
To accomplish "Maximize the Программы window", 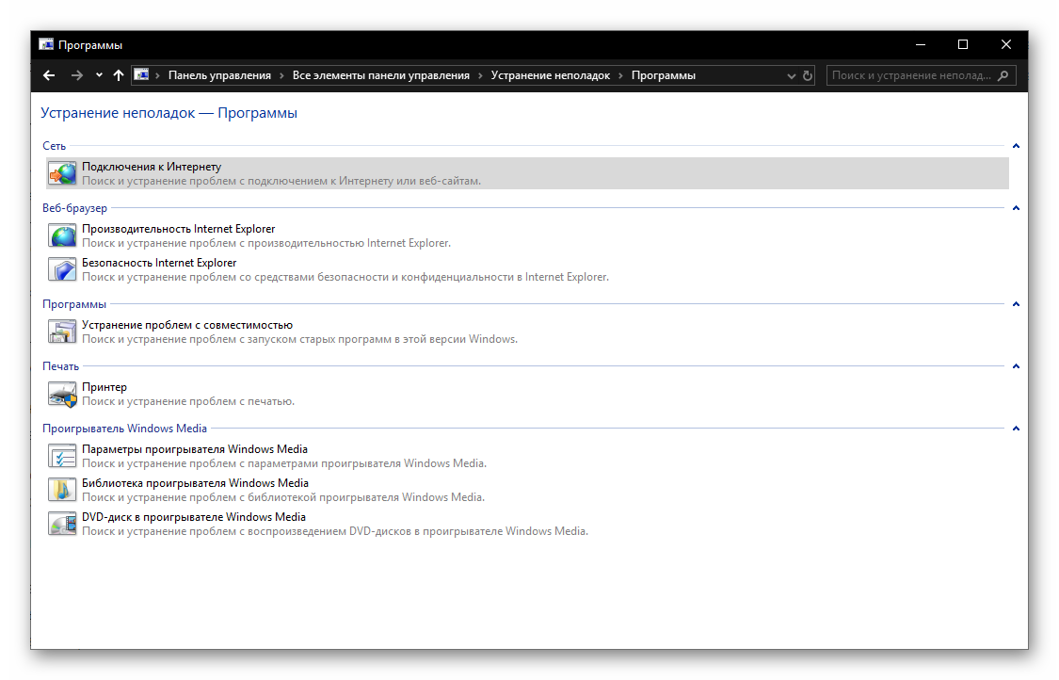I will coord(963,44).
